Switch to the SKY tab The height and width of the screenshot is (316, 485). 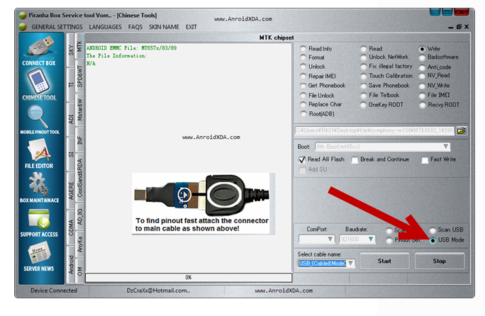(71, 50)
